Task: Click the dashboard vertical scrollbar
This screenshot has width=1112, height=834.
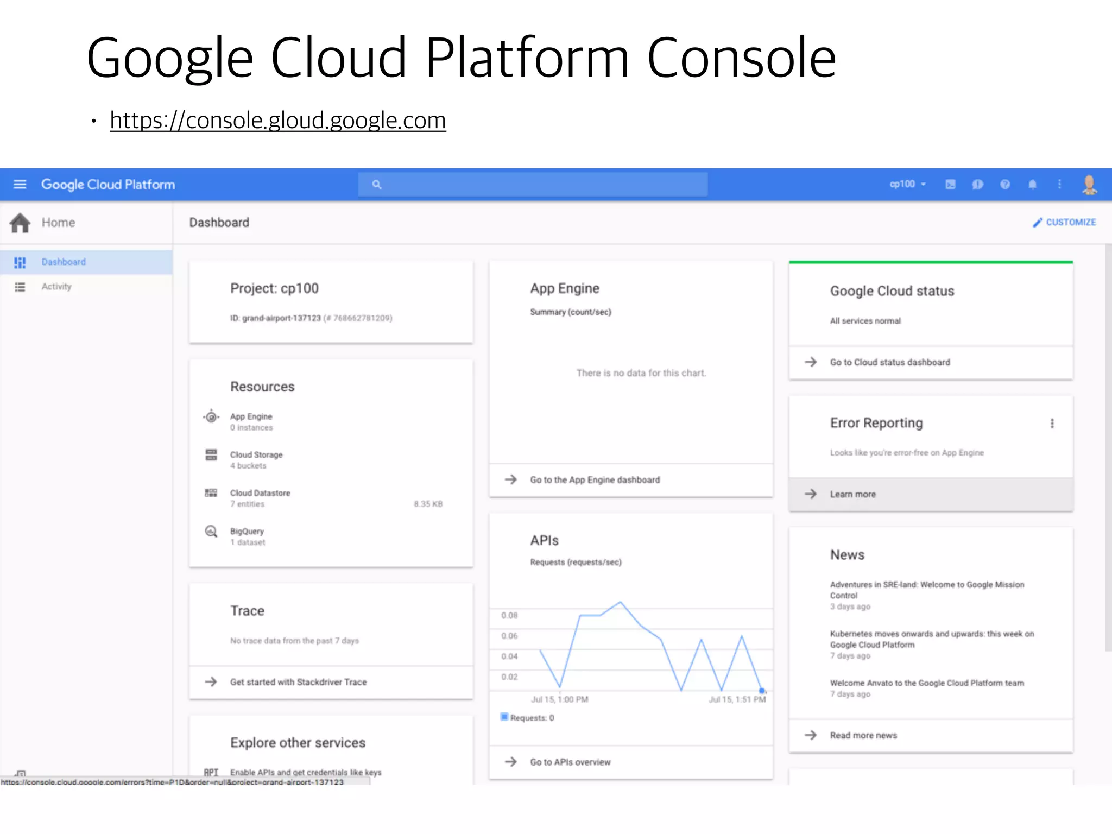Action: tap(1108, 447)
